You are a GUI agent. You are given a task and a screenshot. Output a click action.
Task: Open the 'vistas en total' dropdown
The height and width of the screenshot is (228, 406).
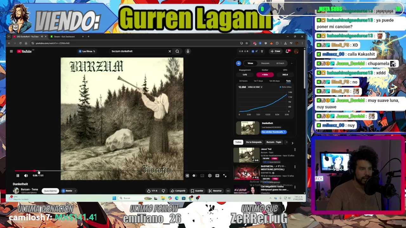[255, 87]
